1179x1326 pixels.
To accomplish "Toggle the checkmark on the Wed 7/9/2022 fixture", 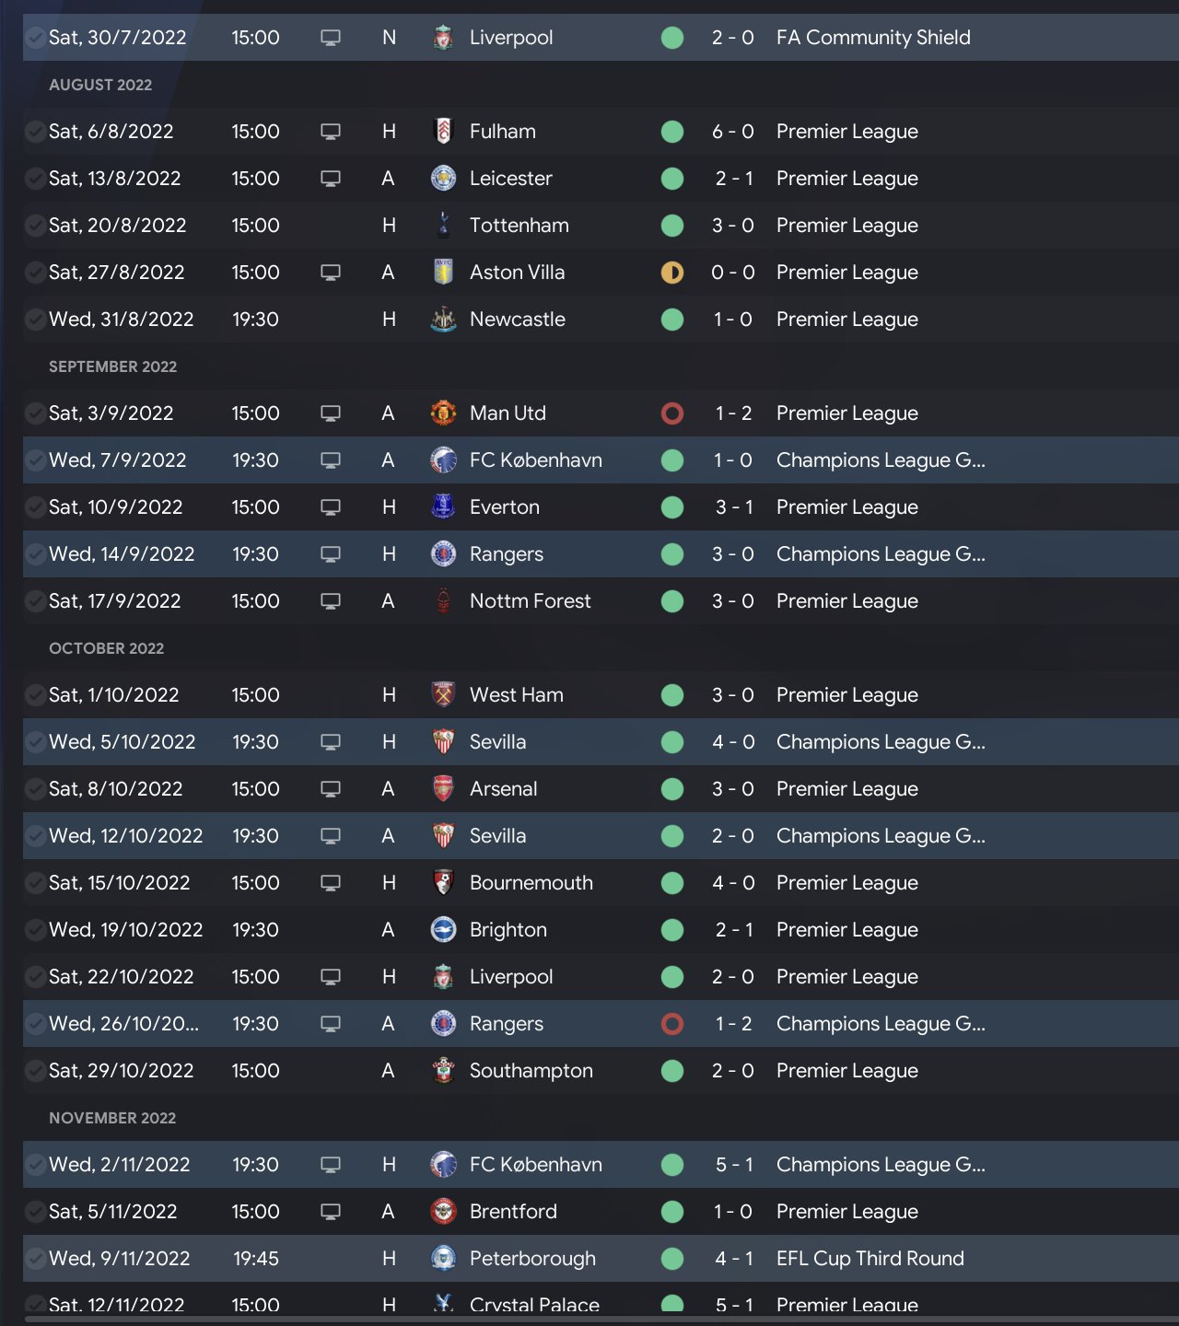I will pyautogui.click(x=35, y=460).
